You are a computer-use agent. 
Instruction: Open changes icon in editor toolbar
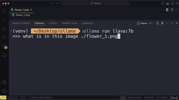167,10
